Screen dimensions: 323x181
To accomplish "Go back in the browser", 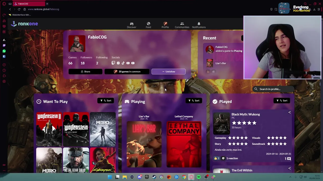I will pos(10,9).
